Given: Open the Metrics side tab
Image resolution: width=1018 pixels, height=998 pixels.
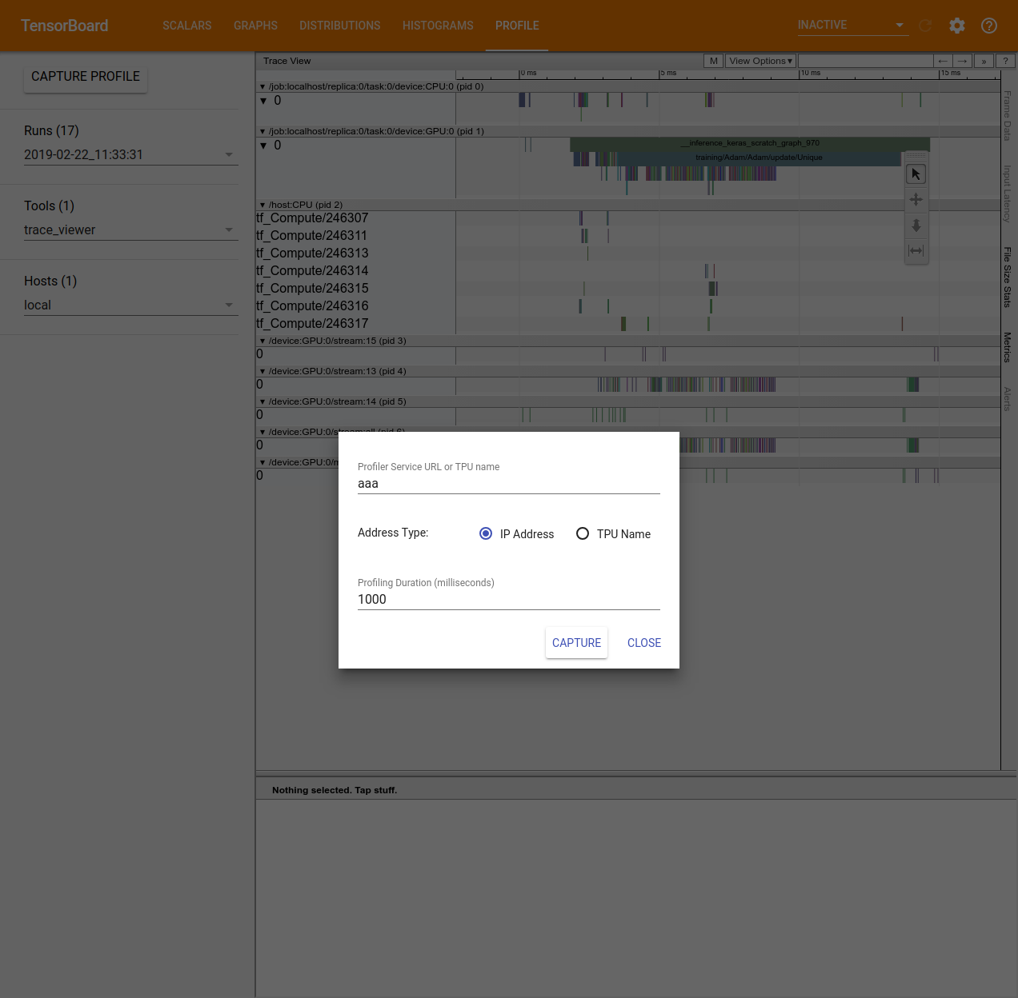Looking at the screenshot, I should (x=1008, y=347).
